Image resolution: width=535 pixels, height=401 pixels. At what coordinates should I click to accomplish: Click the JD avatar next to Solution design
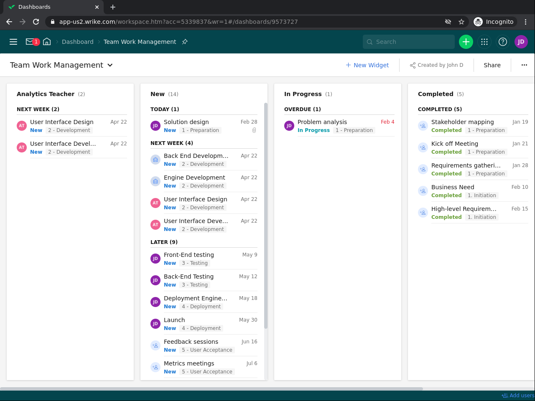pos(155,126)
